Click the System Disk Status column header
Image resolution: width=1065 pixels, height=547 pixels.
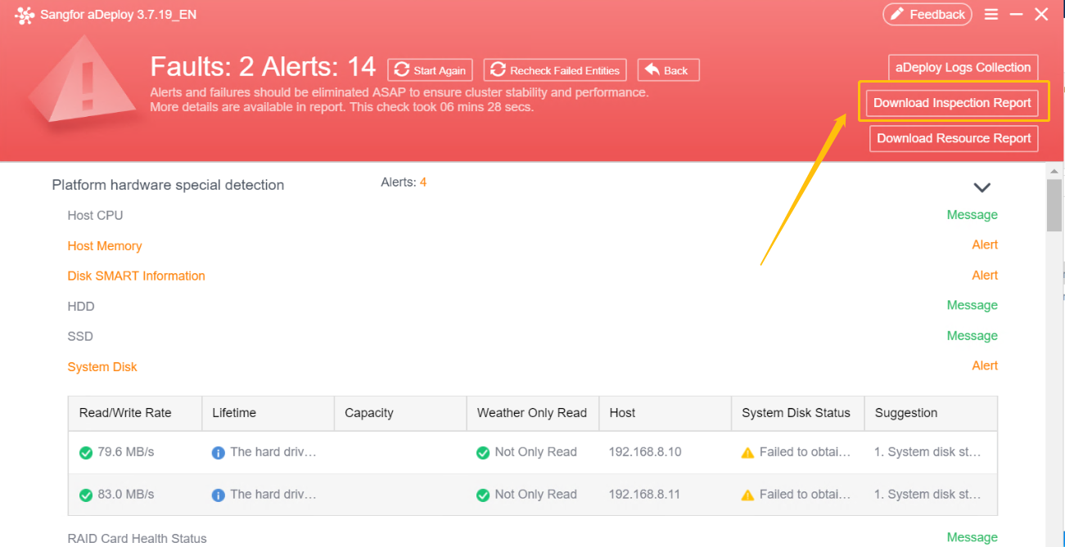click(x=799, y=413)
